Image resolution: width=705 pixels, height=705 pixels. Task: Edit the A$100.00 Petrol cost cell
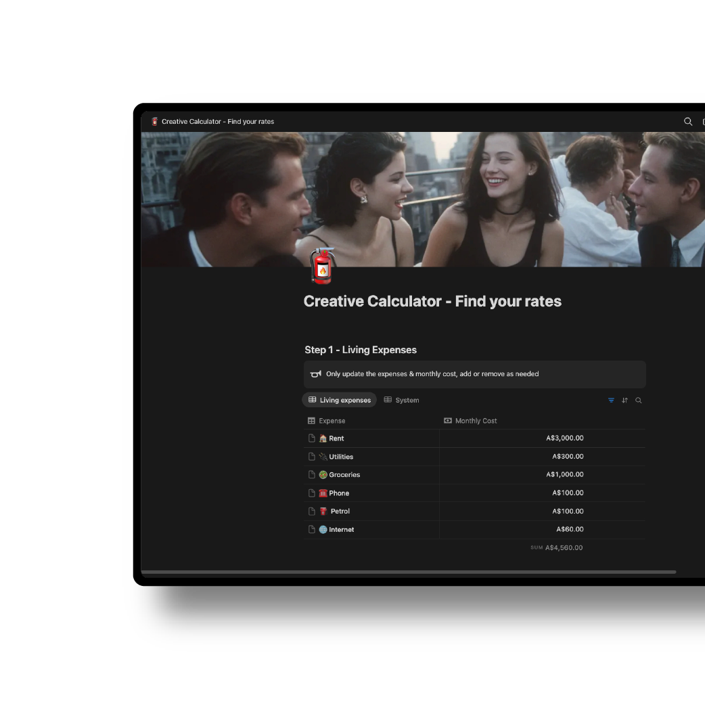[x=542, y=511]
